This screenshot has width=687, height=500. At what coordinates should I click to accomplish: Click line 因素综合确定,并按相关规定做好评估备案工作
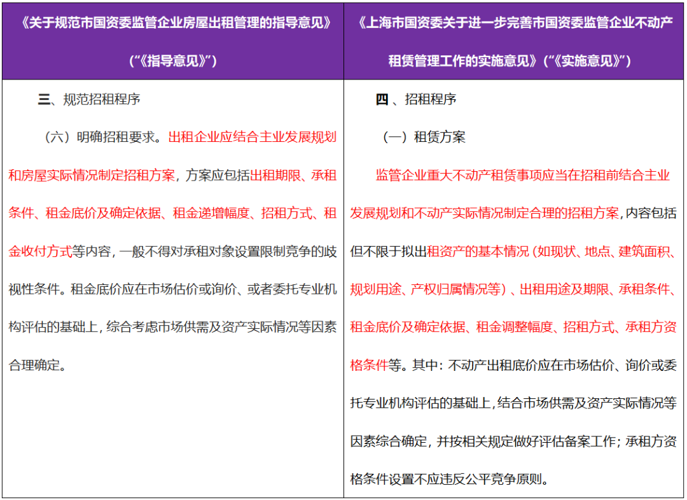(513, 441)
